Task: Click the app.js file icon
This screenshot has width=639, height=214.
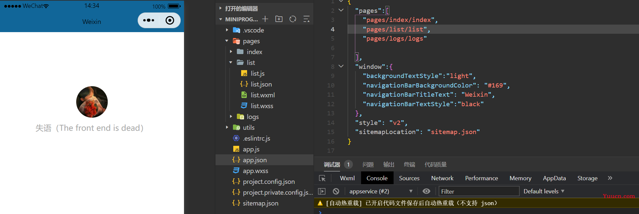Action: point(236,149)
